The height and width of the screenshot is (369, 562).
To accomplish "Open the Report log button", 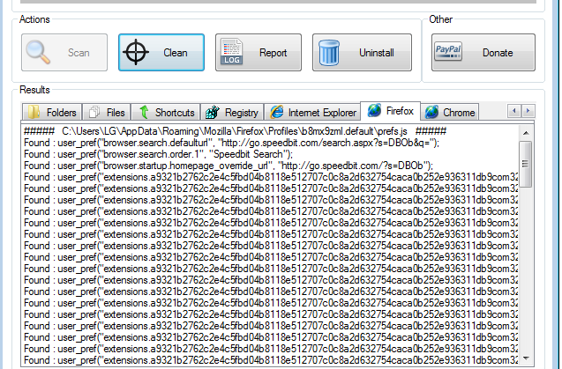I will coord(258,53).
